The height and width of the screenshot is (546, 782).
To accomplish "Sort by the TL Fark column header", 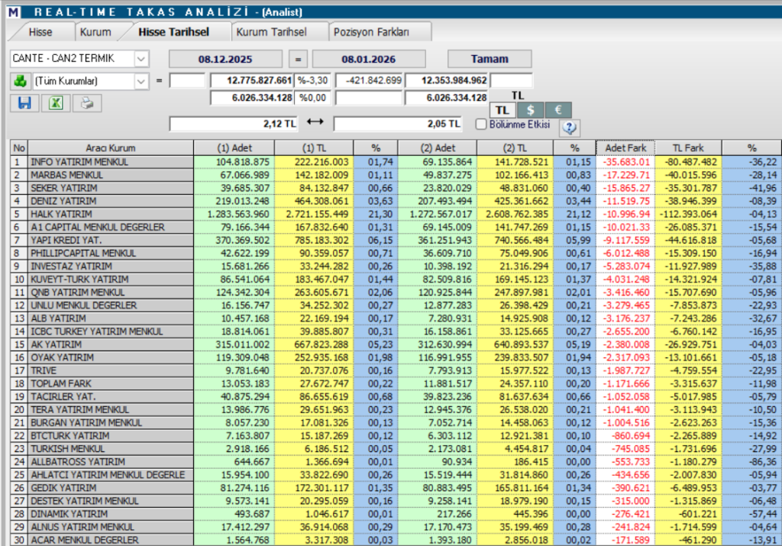I will (x=688, y=148).
